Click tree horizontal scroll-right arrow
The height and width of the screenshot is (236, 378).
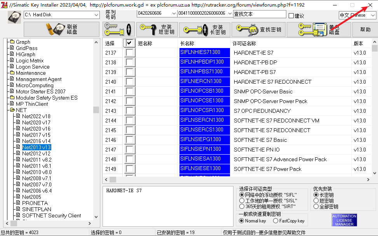[90, 223]
